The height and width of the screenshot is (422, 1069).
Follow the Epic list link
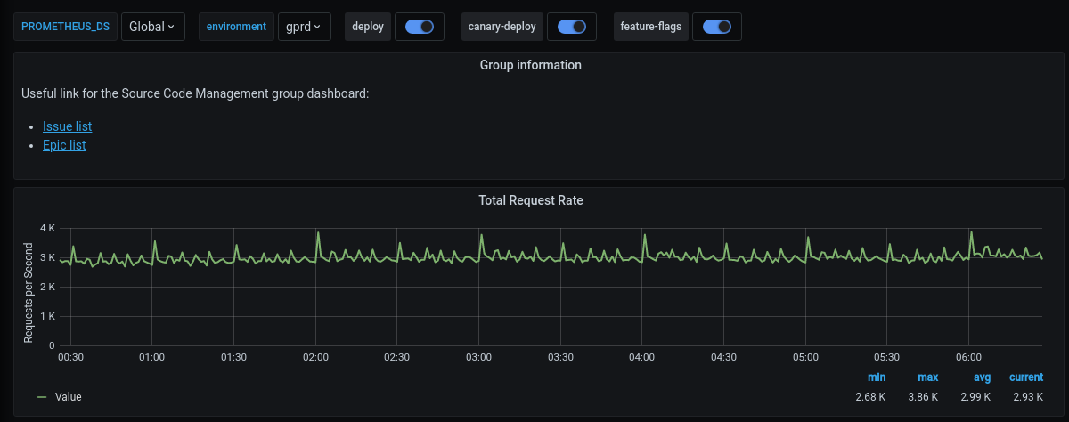coord(64,145)
